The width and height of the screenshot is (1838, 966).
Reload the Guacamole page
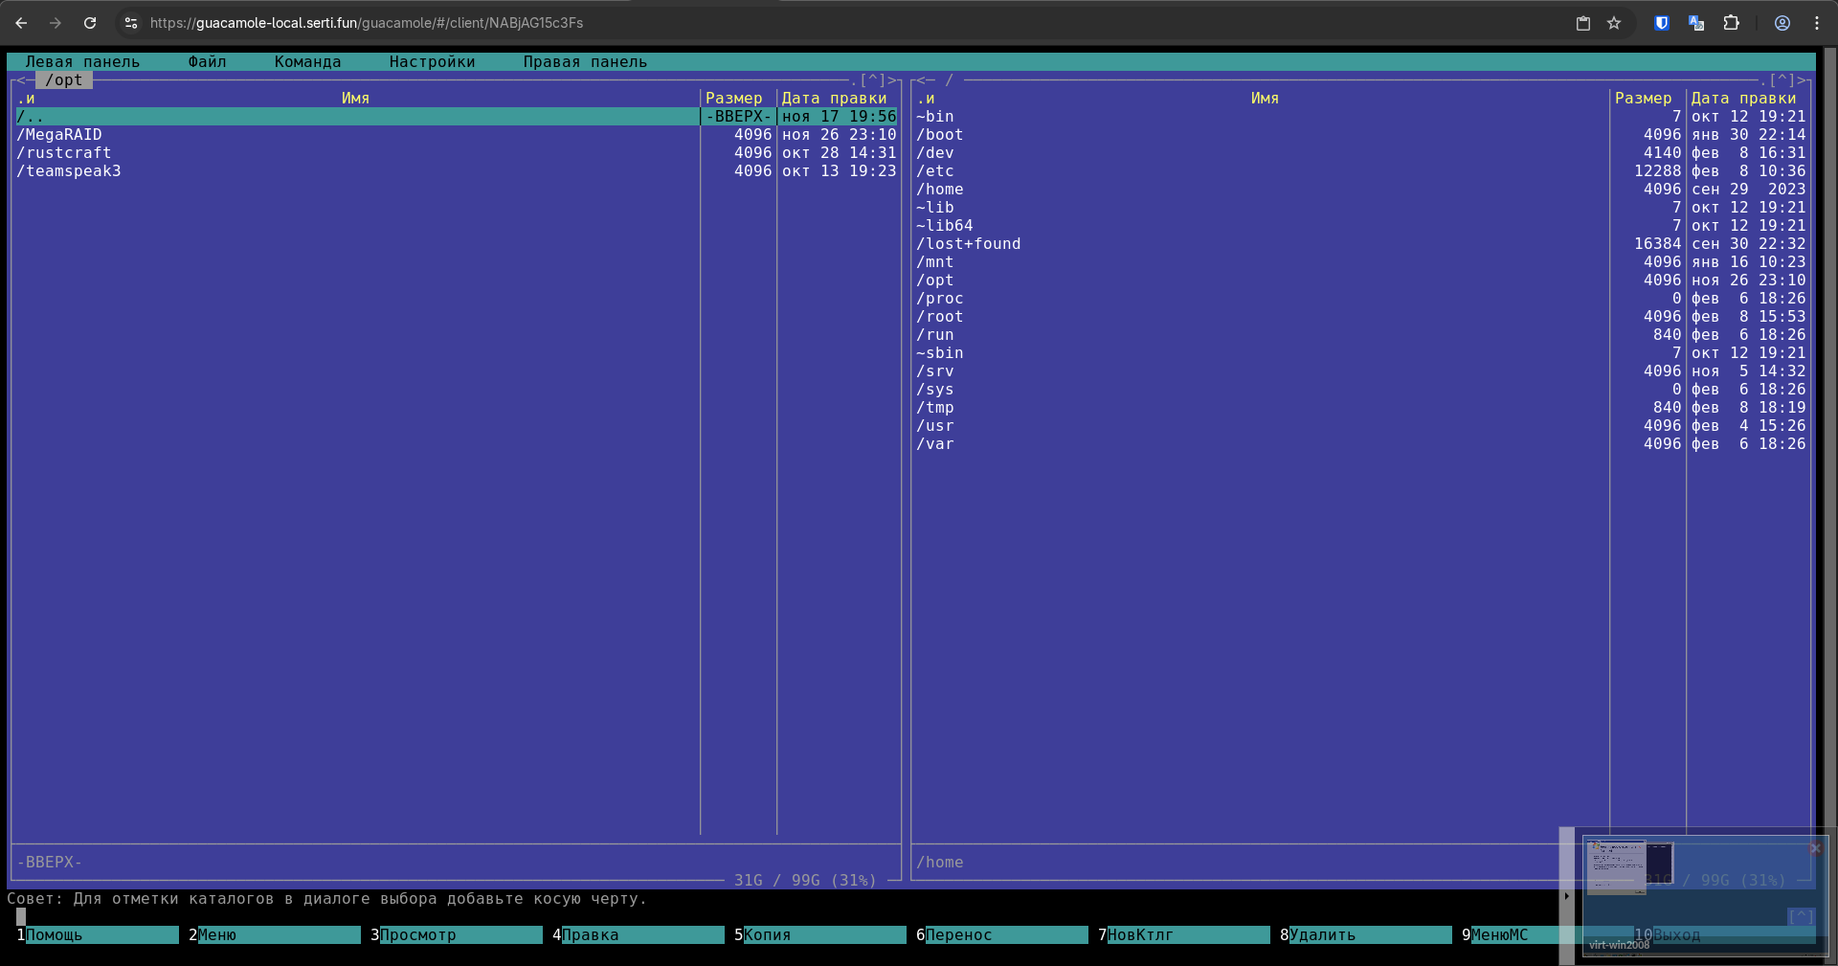[90, 23]
